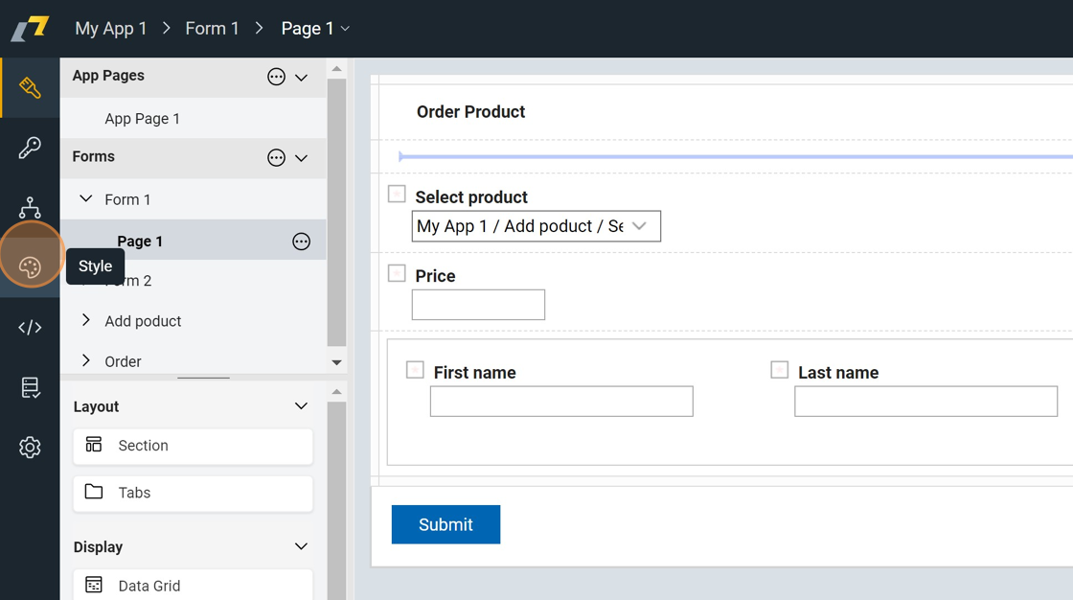
Task: Open the code brackets sidebar icon
Action: click(30, 328)
